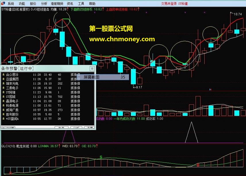Click the QLCX(10) indicator name
Viewport: 246px width, 176px height.
(8, 146)
